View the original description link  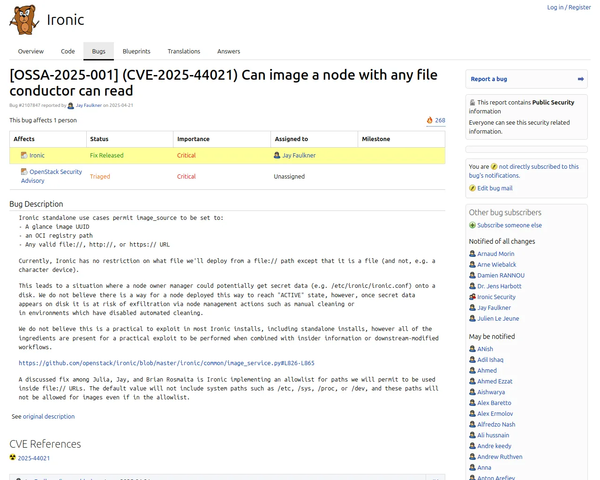[x=49, y=417]
